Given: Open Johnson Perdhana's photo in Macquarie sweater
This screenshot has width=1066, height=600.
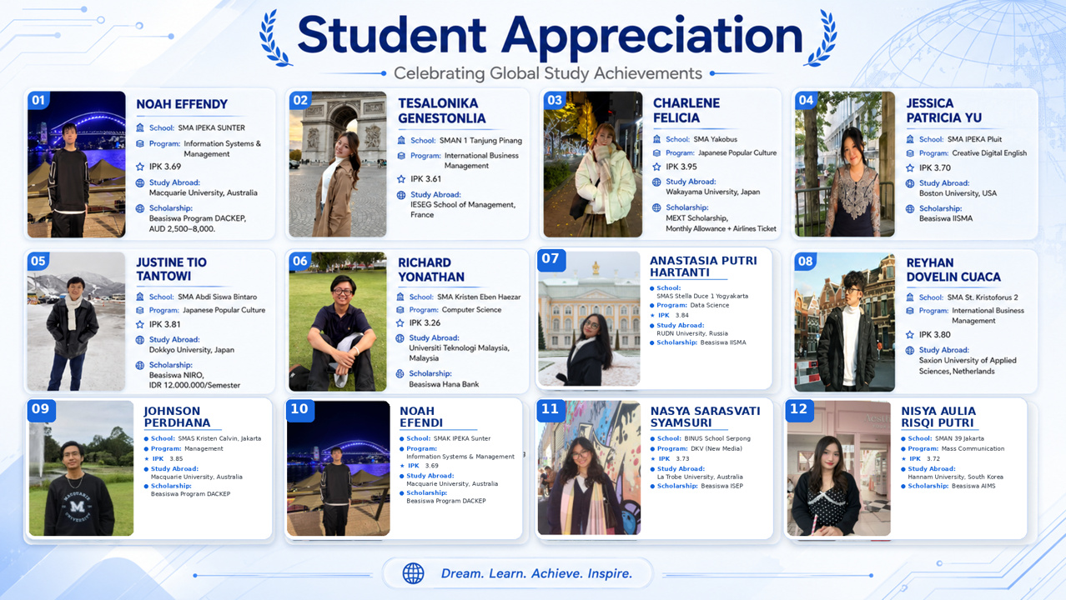Looking at the screenshot, I should tap(81, 468).
